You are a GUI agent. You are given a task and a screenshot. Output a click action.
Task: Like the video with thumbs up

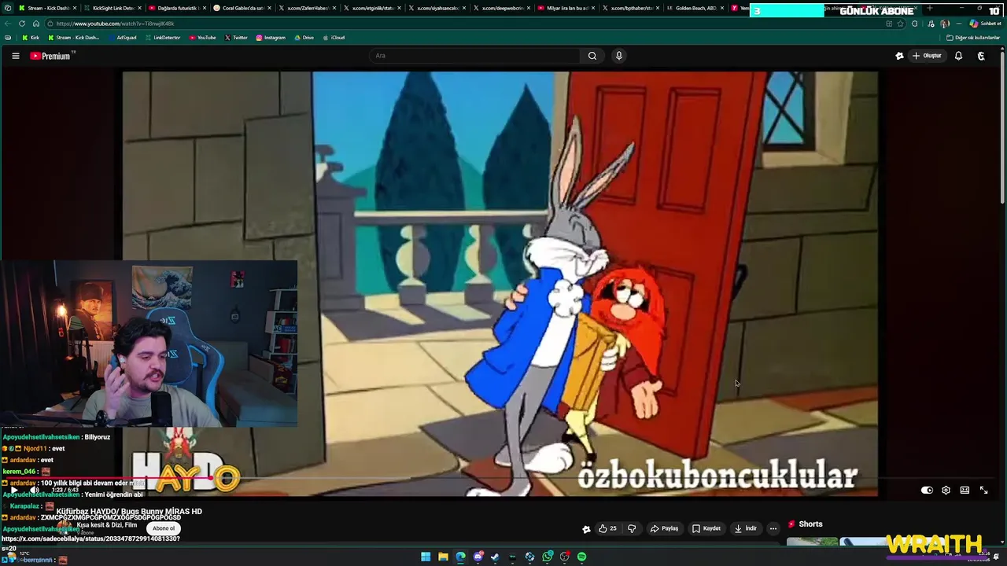[x=607, y=528]
